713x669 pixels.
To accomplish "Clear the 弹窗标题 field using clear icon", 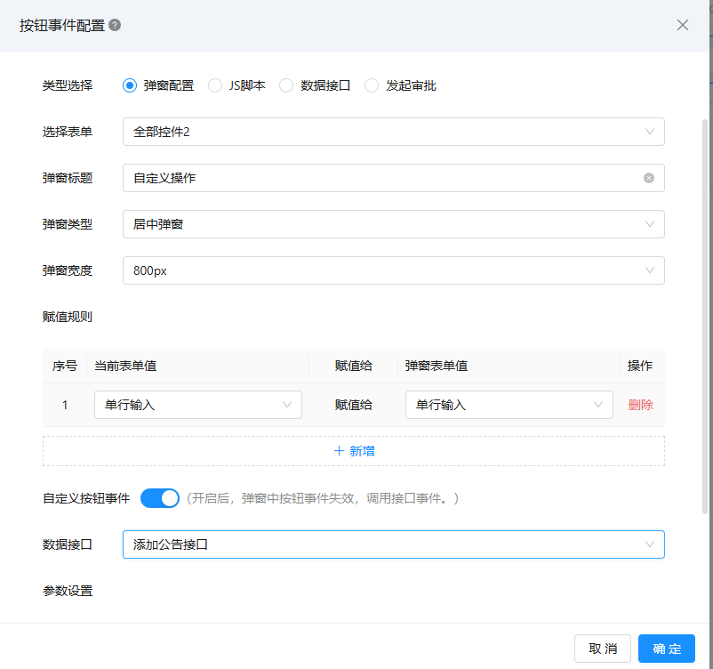I will point(649,178).
